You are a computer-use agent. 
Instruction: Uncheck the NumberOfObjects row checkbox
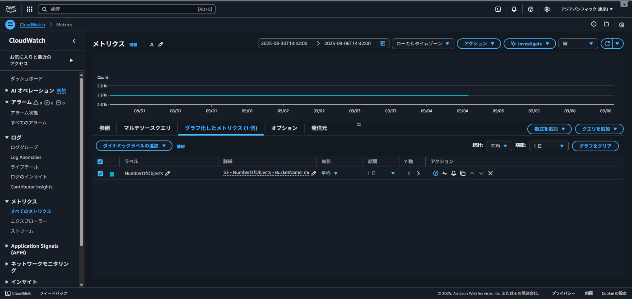click(x=100, y=173)
